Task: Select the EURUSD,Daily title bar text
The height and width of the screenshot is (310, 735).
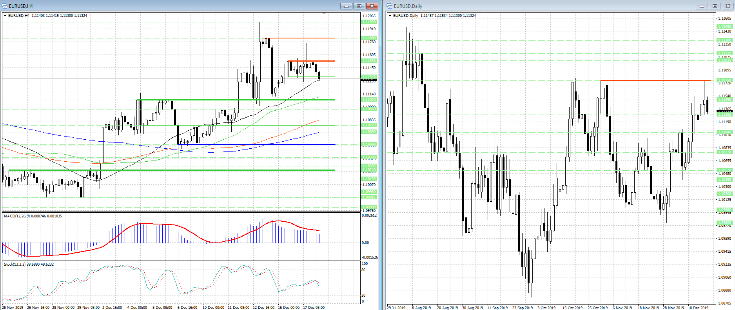Action: click(408, 6)
